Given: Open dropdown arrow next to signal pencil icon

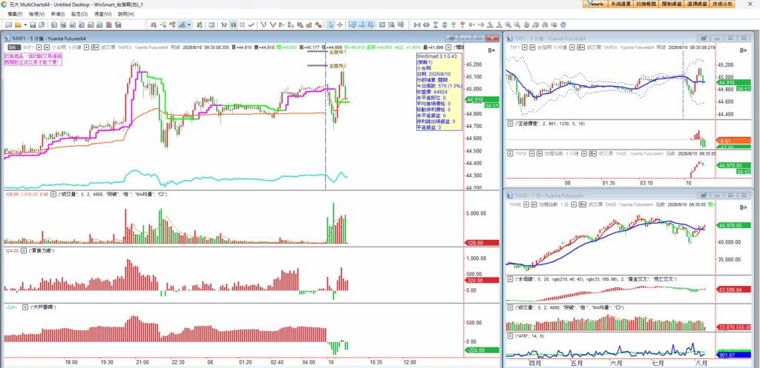Looking at the screenshot, I should 189,24.
